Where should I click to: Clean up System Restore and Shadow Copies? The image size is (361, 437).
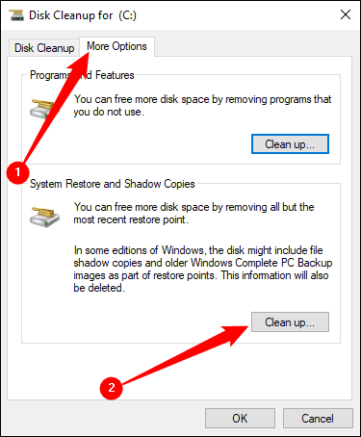tap(290, 321)
